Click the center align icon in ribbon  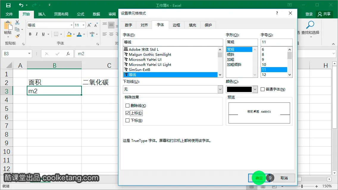click(111, 34)
